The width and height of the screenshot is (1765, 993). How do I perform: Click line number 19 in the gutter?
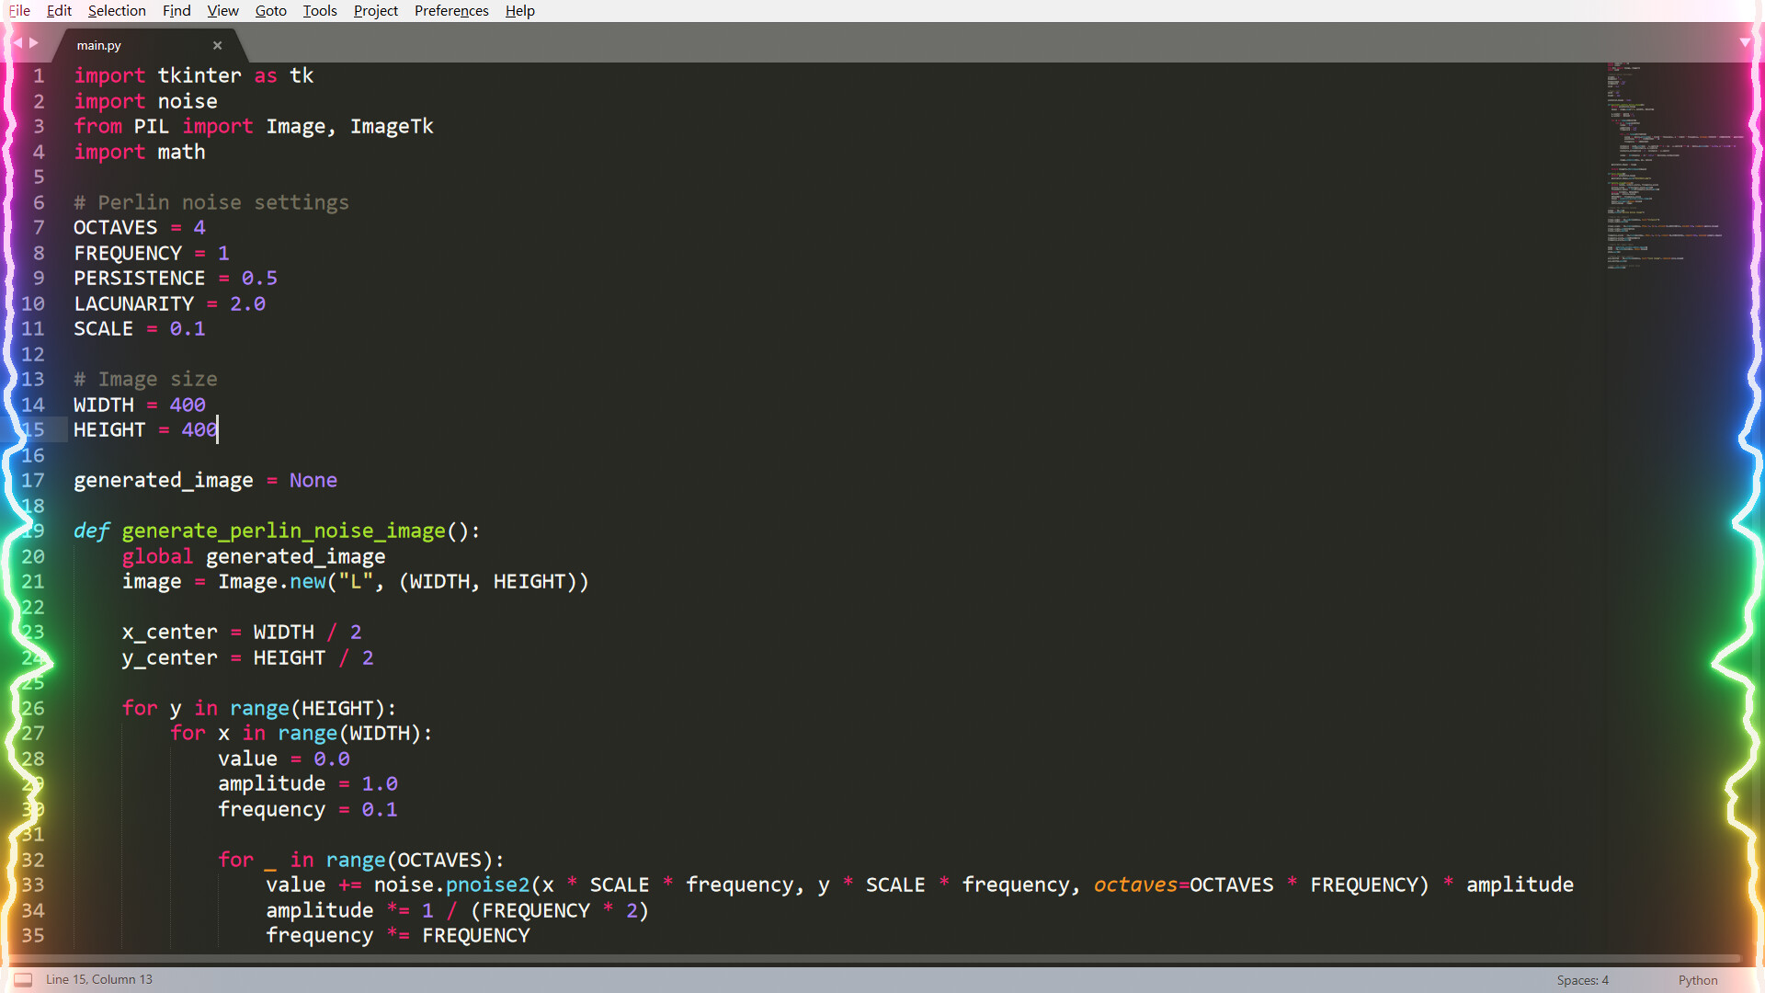(34, 531)
